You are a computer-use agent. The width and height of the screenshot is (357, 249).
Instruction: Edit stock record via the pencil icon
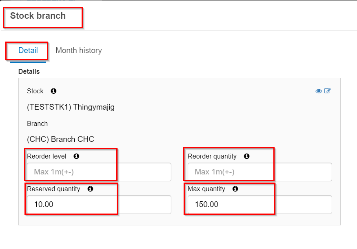coord(327,91)
